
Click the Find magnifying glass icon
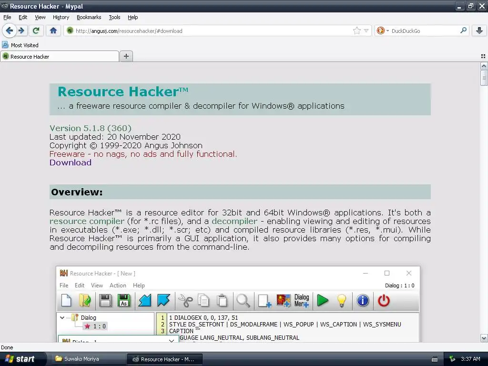243,301
